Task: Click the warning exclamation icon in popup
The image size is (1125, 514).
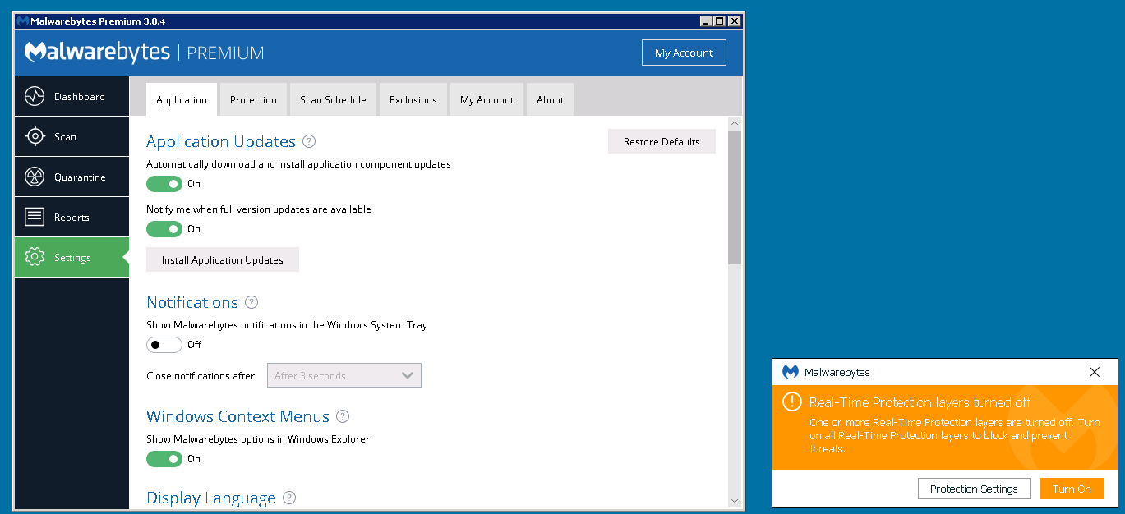Action: [791, 402]
